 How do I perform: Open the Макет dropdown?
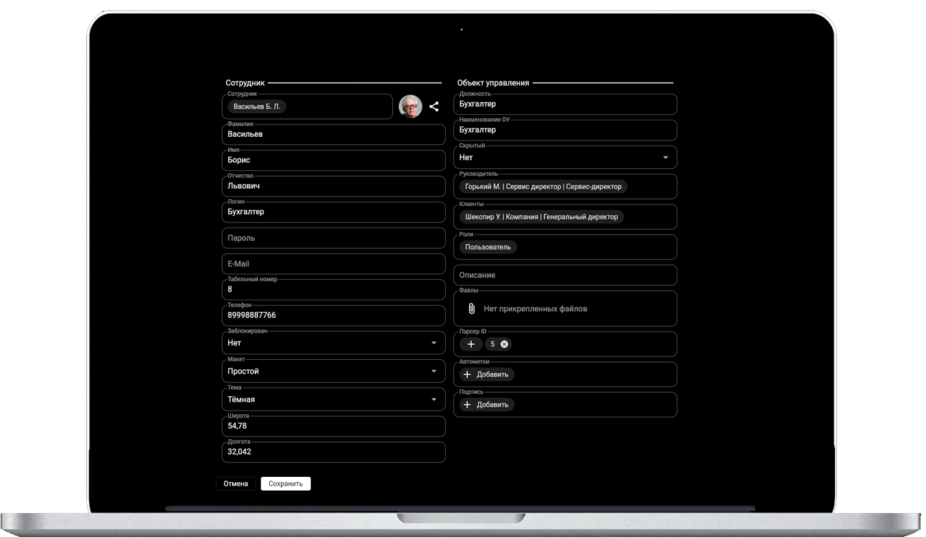pyautogui.click(x=434, y=371)
